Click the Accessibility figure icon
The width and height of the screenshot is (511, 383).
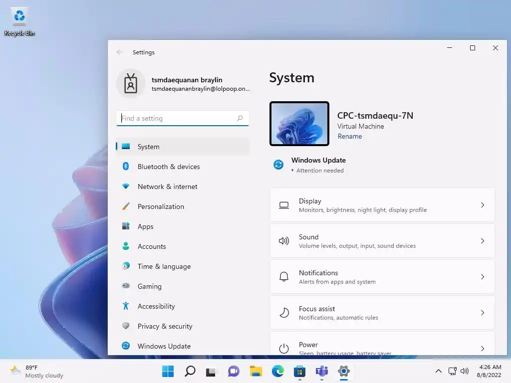pyautogui.click(x=126, y=306)
